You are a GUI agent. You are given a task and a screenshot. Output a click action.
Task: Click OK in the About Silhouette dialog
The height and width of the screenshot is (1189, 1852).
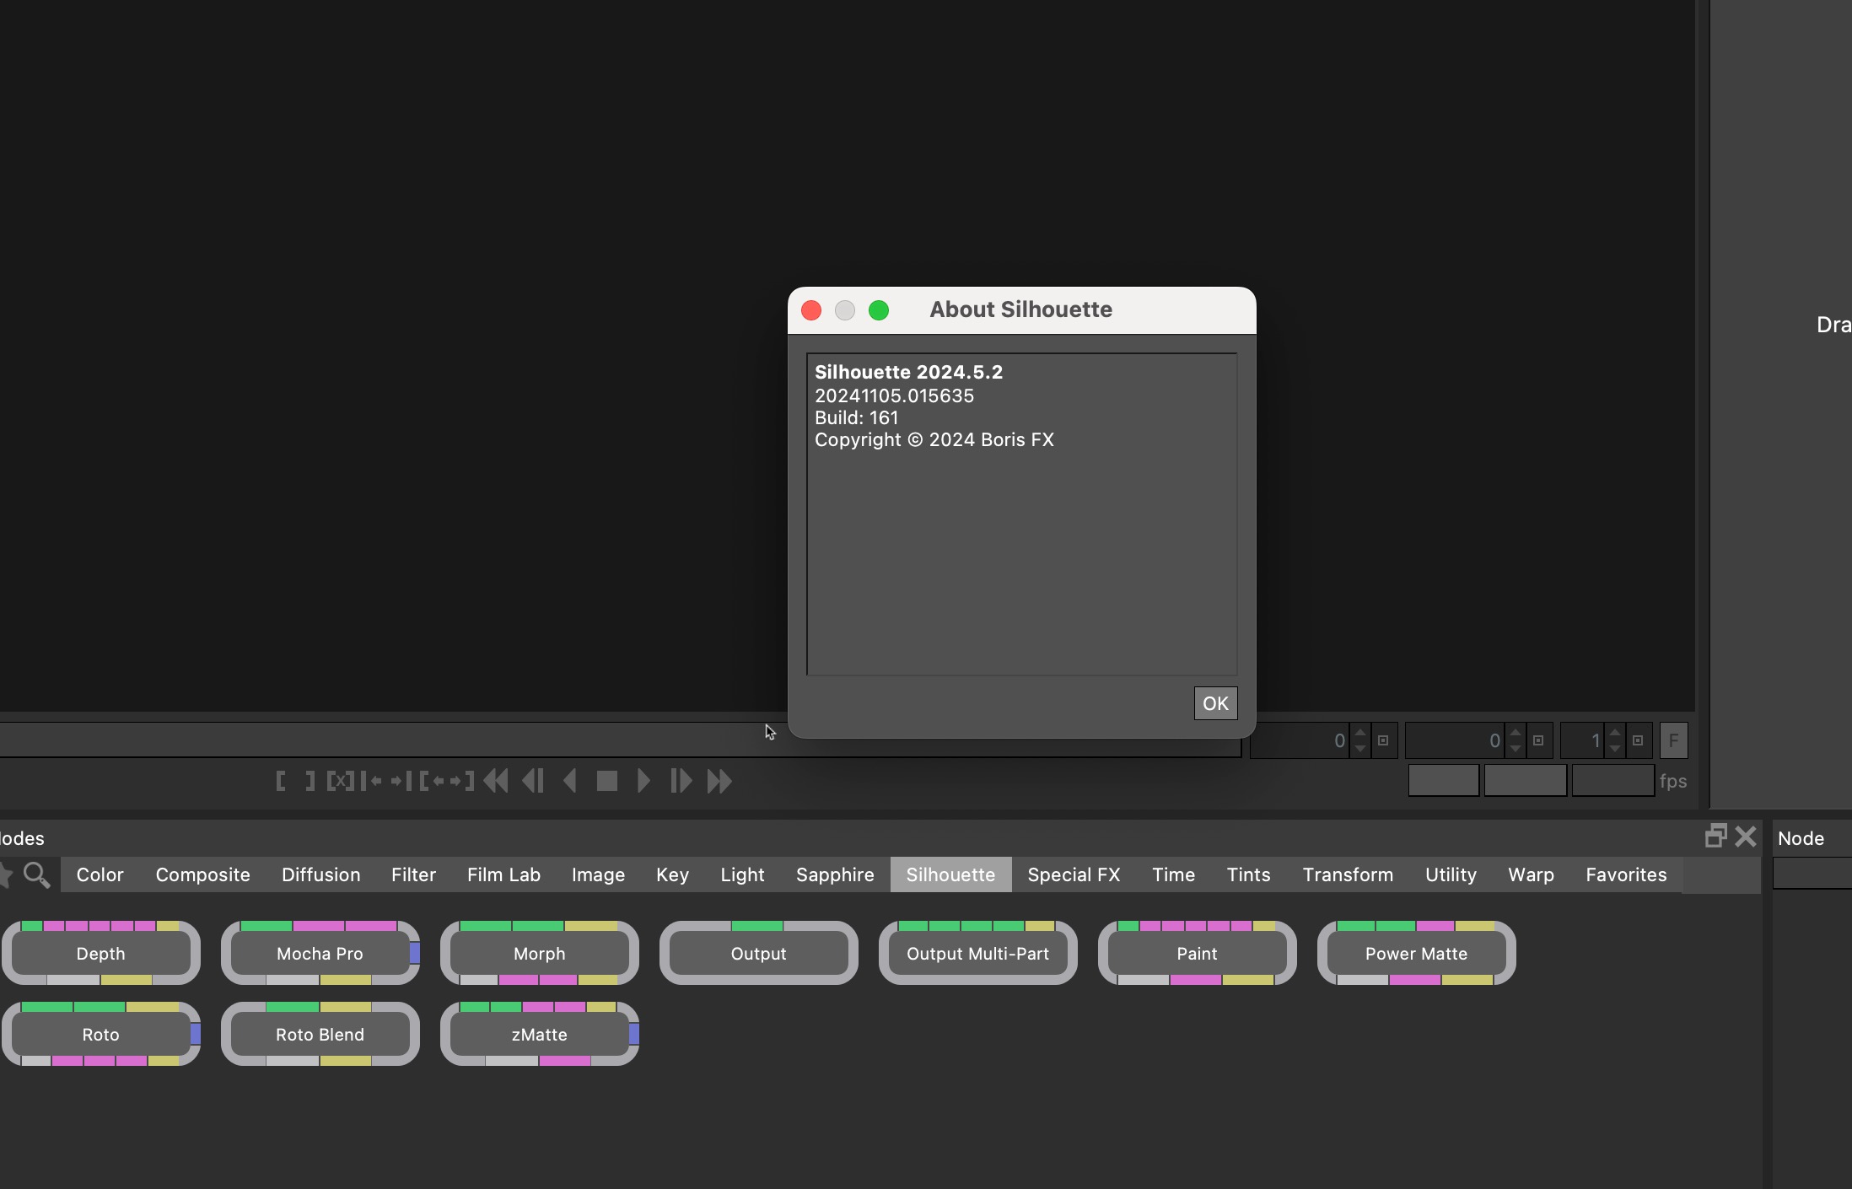(x=1215, y=703)
